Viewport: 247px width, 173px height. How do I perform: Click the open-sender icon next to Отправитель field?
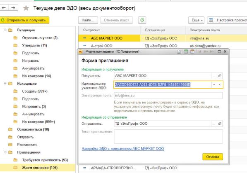point(220,124)
